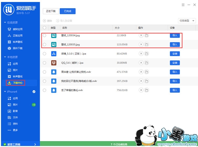
Task: Collapse the iPhone4 device section
Action: (x=5, y=92)
